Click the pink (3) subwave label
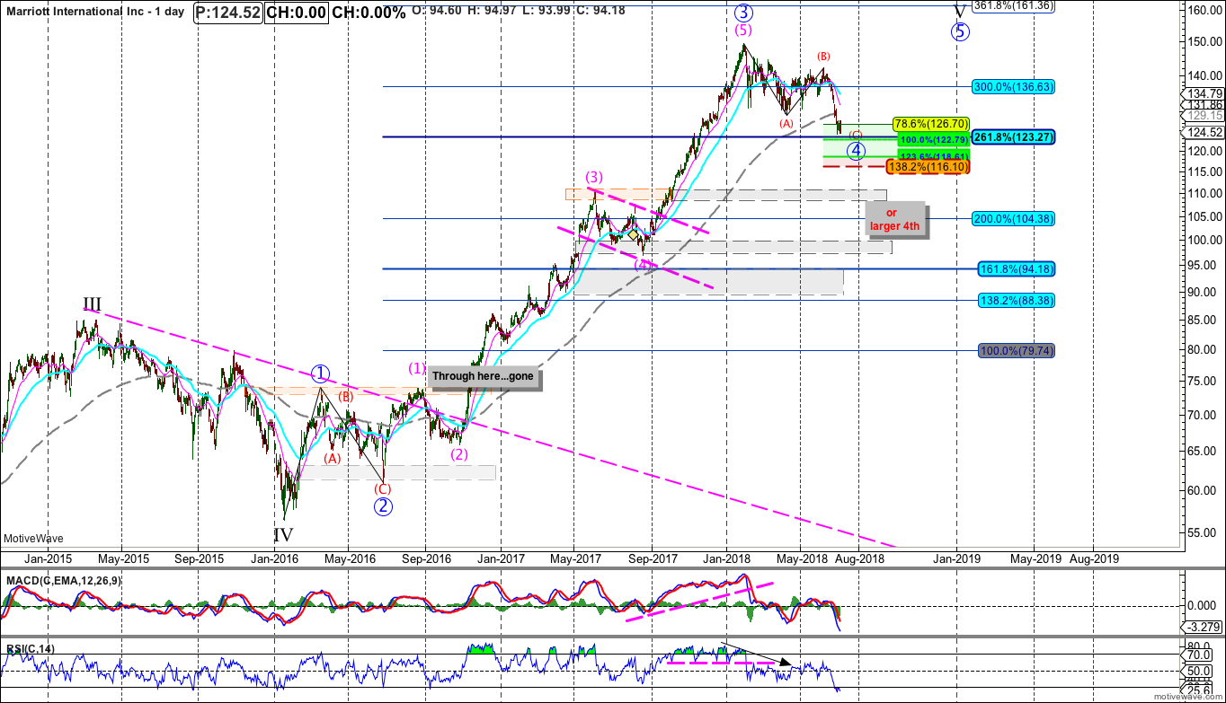The image size is (1226, 703). coord(594,177)
